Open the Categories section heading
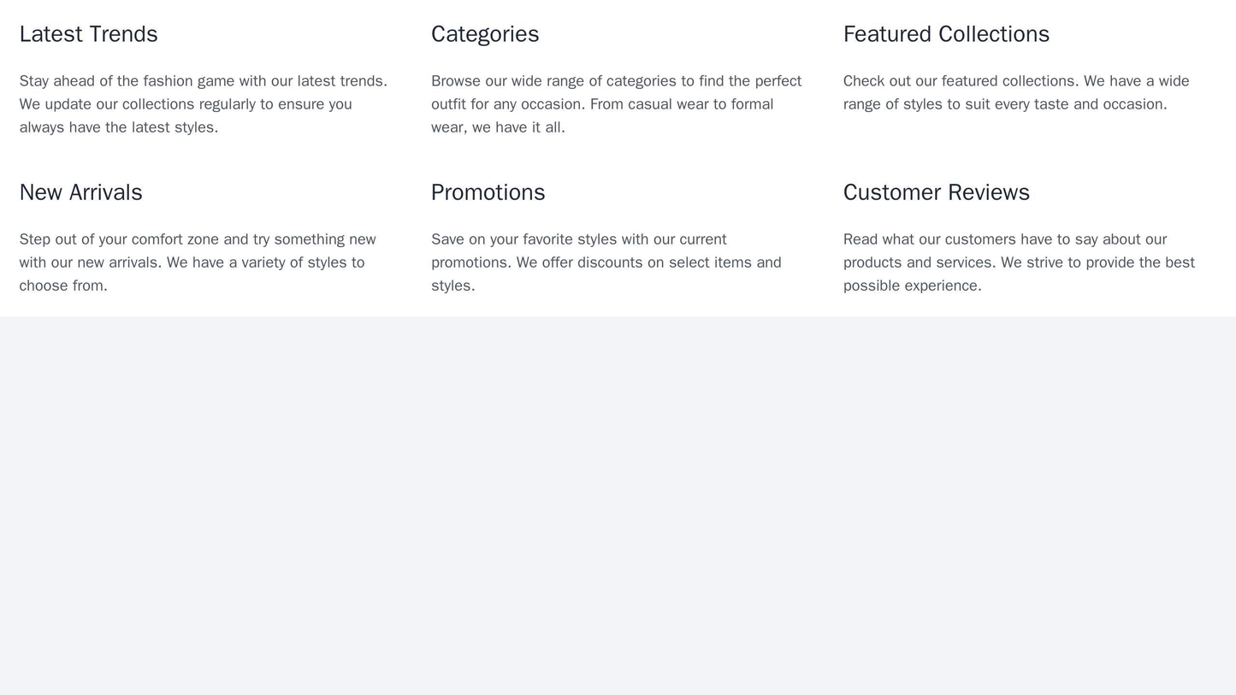1236x695 pixels. coord(484,34)
